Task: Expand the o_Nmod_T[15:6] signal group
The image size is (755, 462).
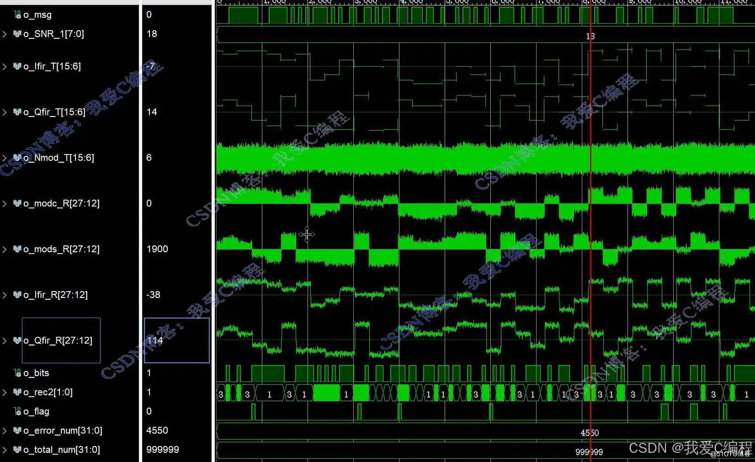Action: coord(5,158)
